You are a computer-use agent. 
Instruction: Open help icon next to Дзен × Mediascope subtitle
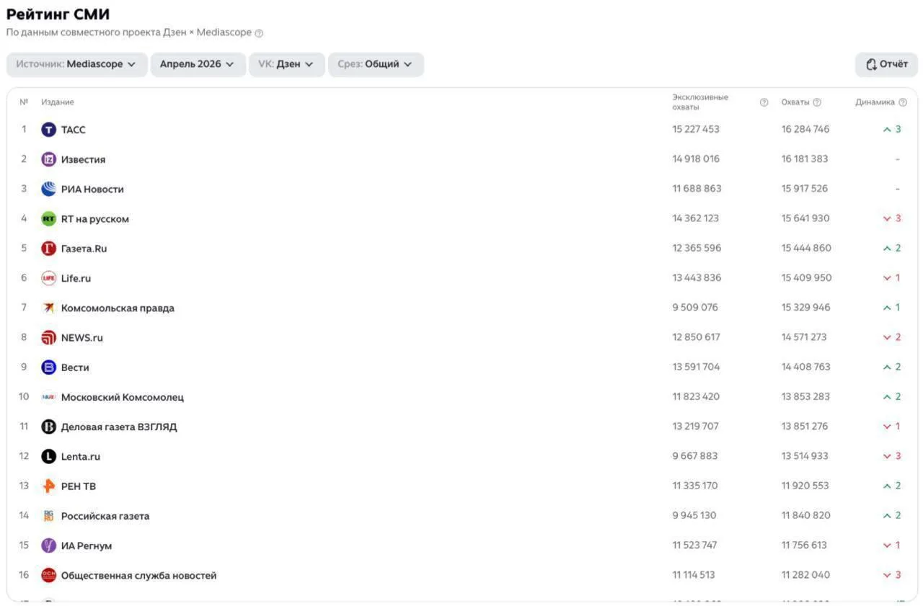[x=259, y=33]
